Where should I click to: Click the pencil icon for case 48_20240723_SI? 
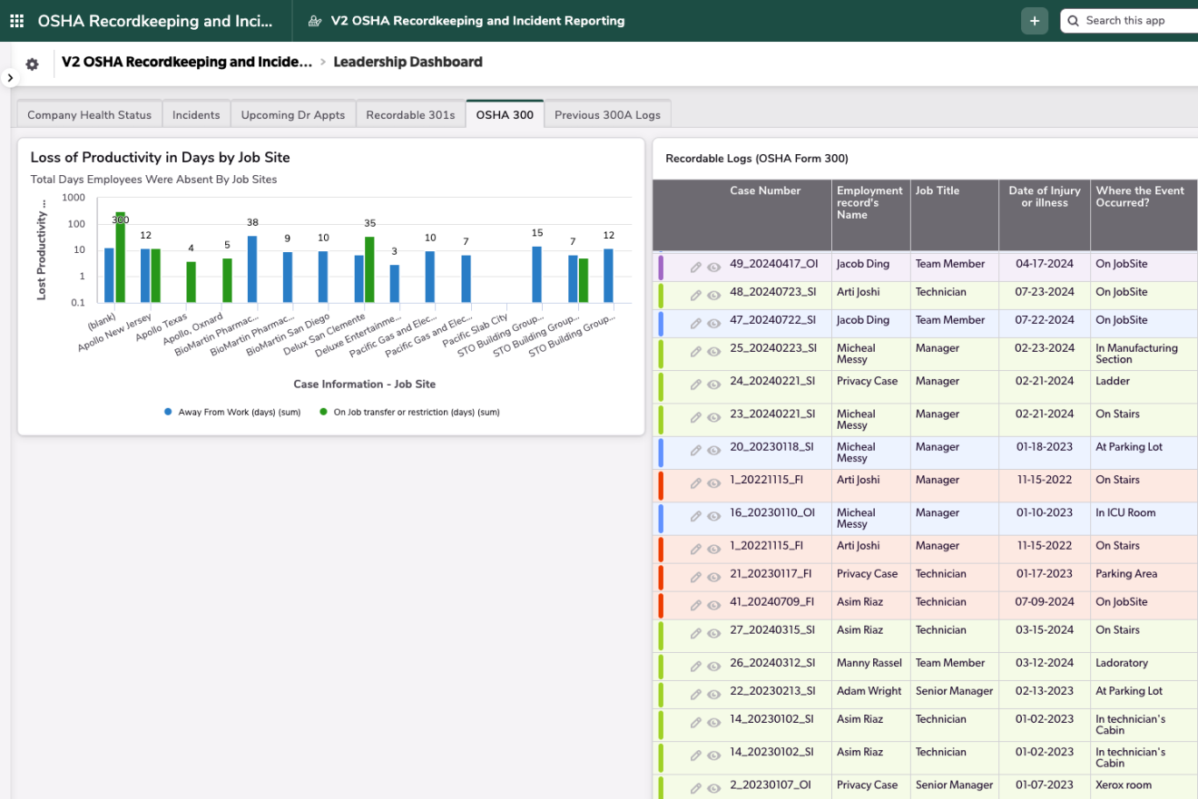(696, 296)
